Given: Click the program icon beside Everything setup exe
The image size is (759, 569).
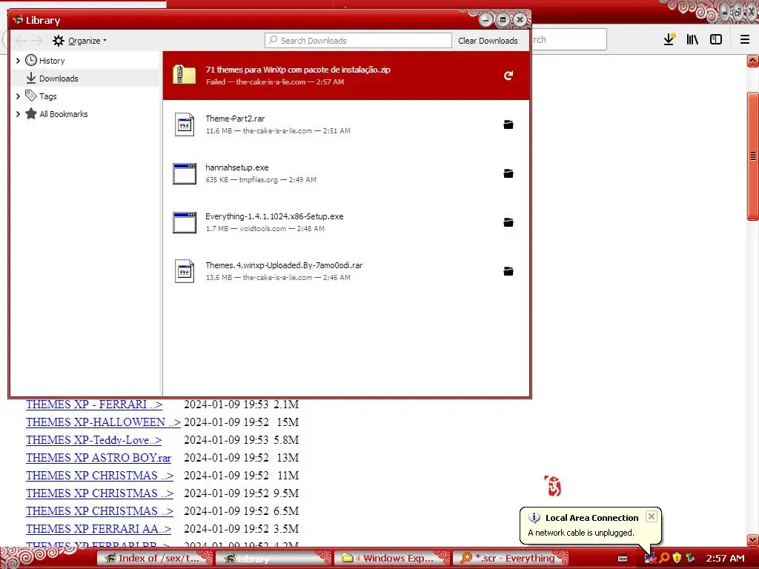Looking at the screenshot, I should [185, 222].
